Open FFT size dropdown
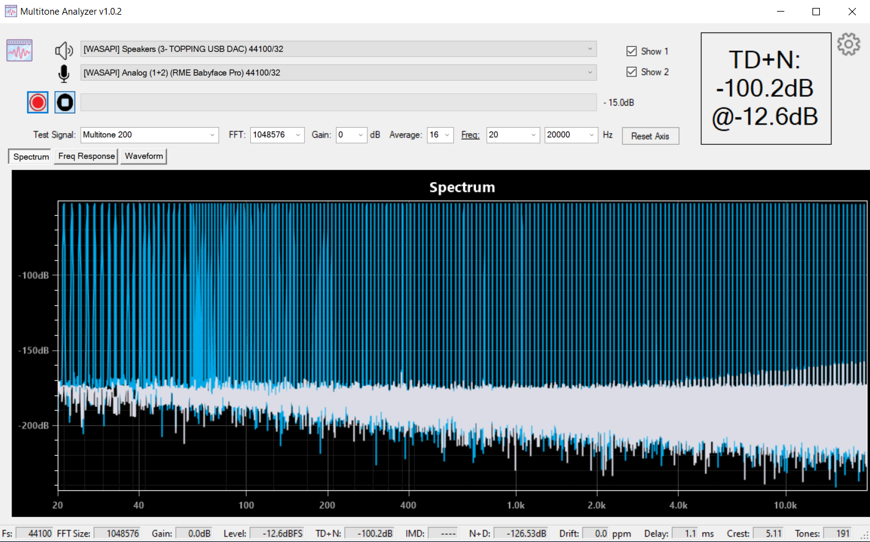 tap(277, 135)
